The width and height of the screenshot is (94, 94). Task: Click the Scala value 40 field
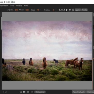tap(38, 10)
